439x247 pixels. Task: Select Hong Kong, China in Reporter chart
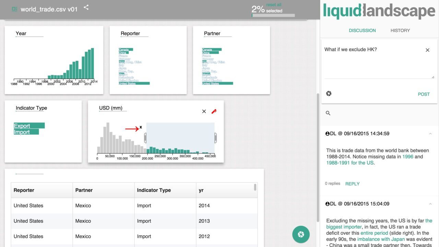tap(130, 62)
